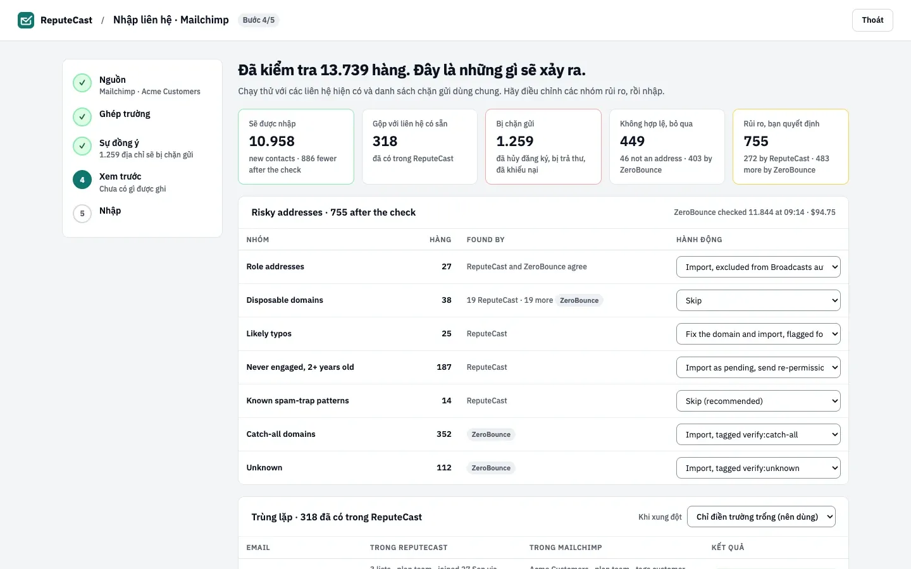
Task: Select the Bị chặn gửi summary card
Action: pos(543,147)
